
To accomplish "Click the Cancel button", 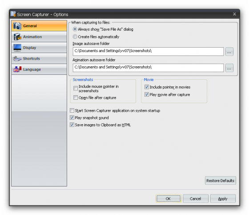I will pos(196,199).
